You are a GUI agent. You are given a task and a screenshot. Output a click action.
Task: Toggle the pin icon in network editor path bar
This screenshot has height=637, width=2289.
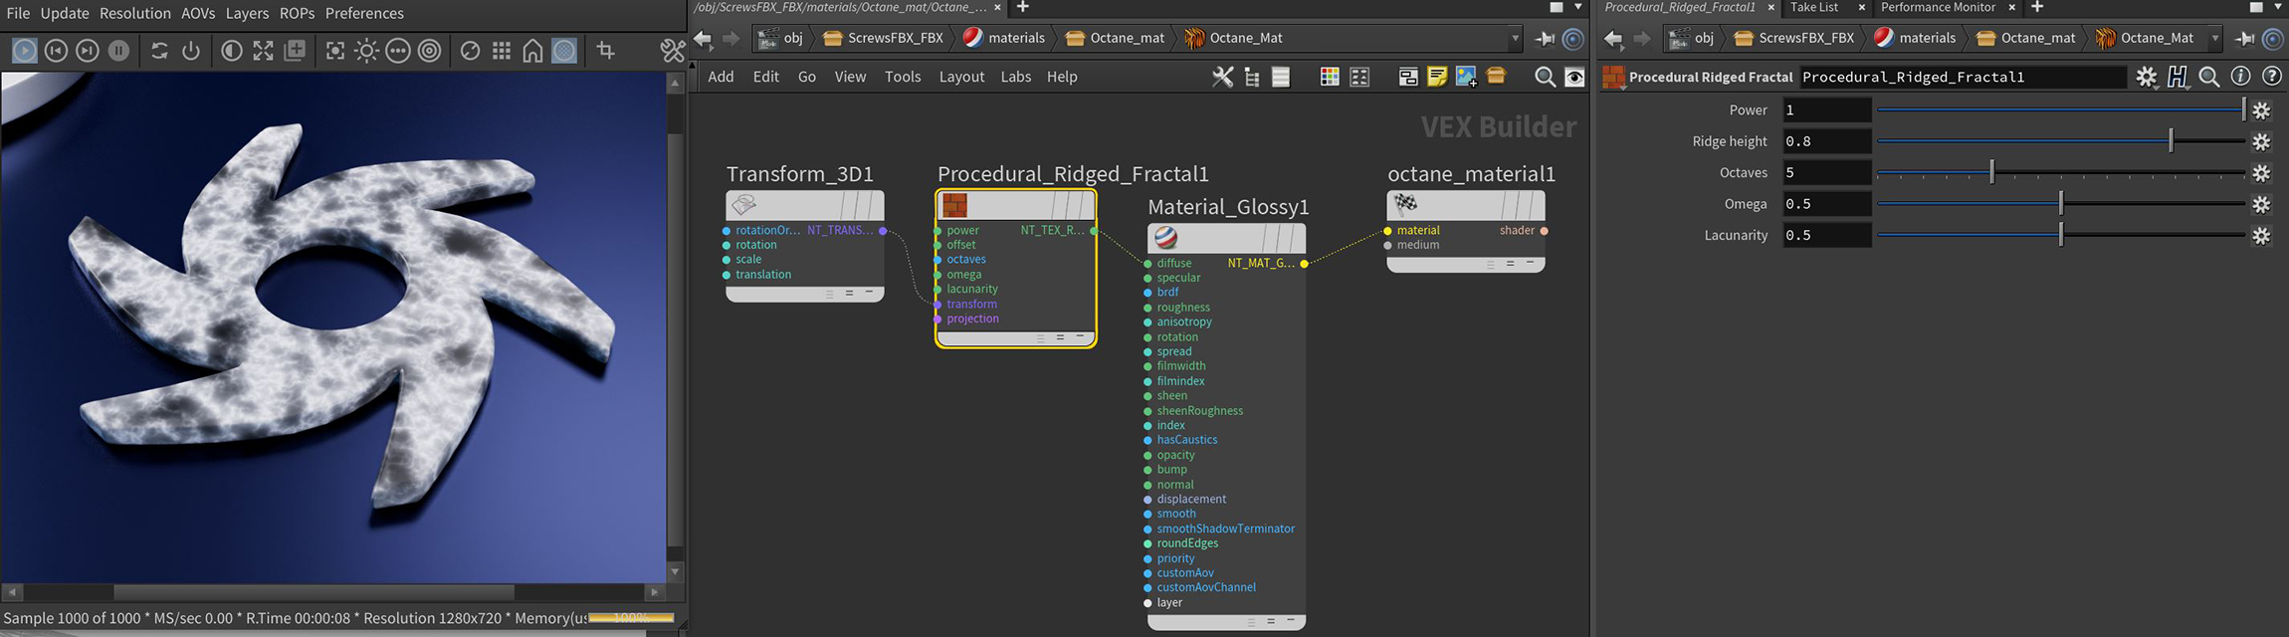click(x=1545, y=39)
